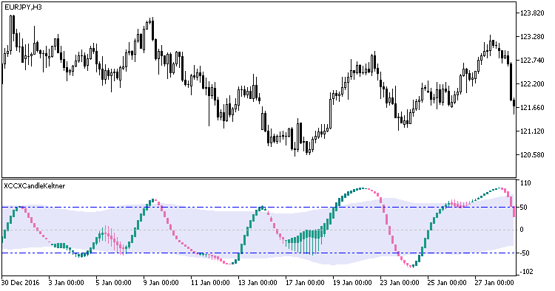Screen dimensions: 555x291
Task: Click the 13 Jan 00:00 date label
Action: tap(258, 283)
